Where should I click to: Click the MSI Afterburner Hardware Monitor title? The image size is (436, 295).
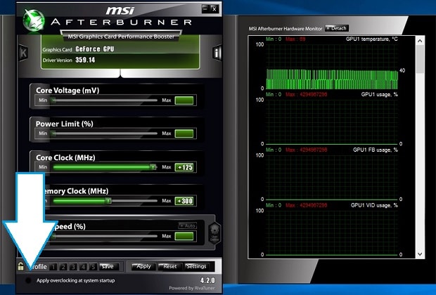286,29
